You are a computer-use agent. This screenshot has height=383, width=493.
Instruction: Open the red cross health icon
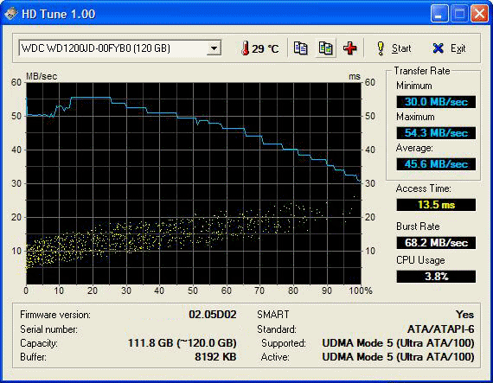pyautogui.click(x=350, y=48)
